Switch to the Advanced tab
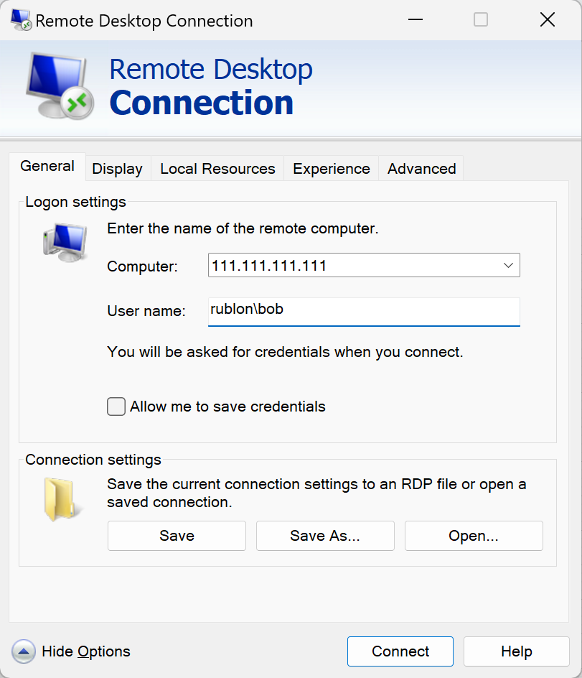The image size is (582, 678). click(x=421, y=168)
